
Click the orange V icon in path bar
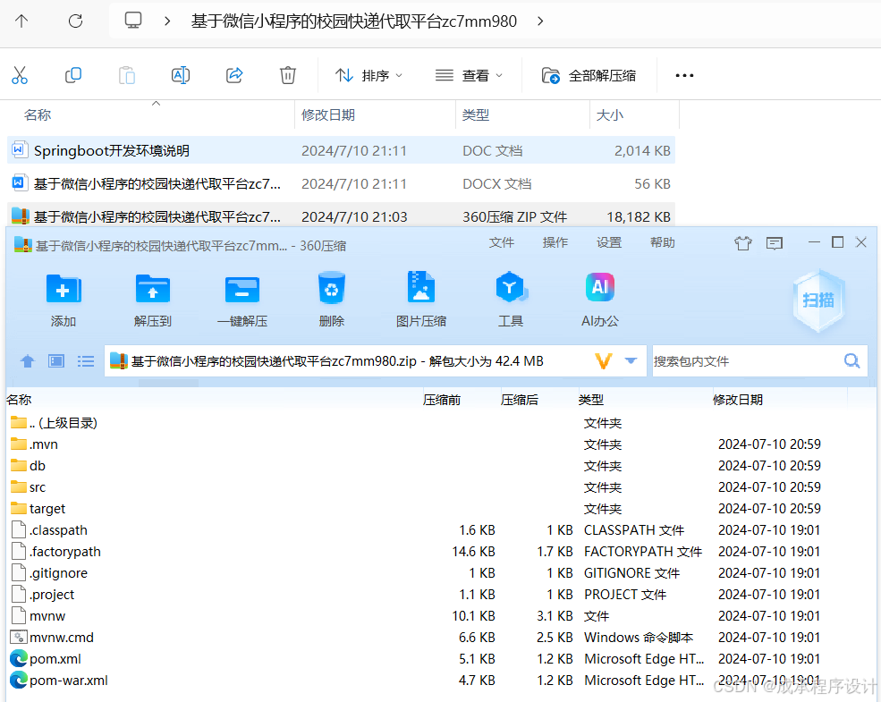603,360
